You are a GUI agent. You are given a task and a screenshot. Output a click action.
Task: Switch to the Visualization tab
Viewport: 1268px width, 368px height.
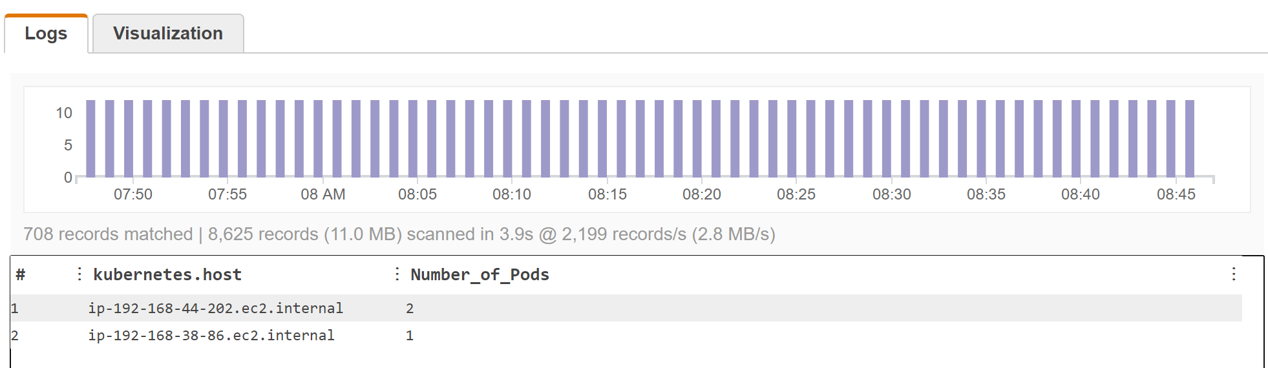point(168,34)
